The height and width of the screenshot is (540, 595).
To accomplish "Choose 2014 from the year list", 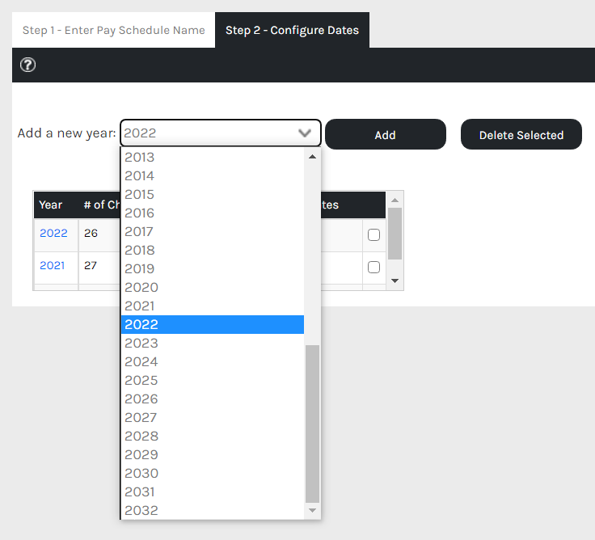I will [213, 175].
